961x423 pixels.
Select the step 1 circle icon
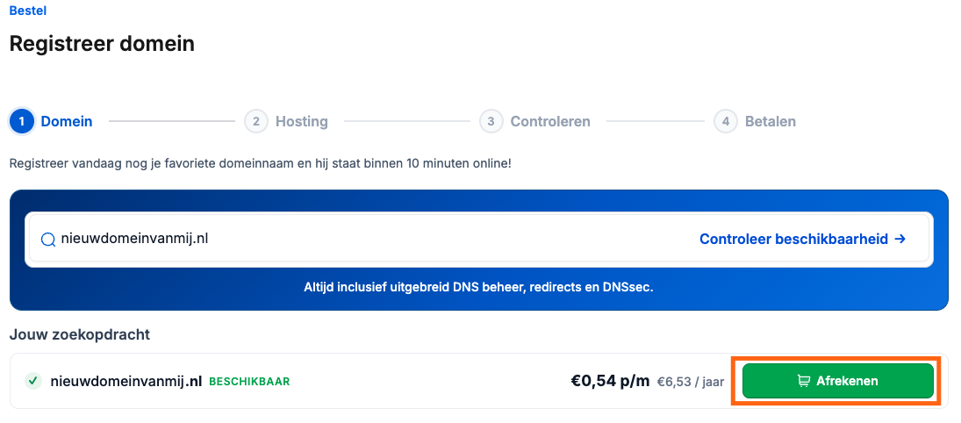[x=21, y=121]
